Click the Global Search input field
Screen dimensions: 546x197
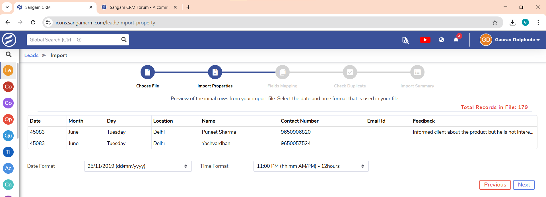coord(74,40)
